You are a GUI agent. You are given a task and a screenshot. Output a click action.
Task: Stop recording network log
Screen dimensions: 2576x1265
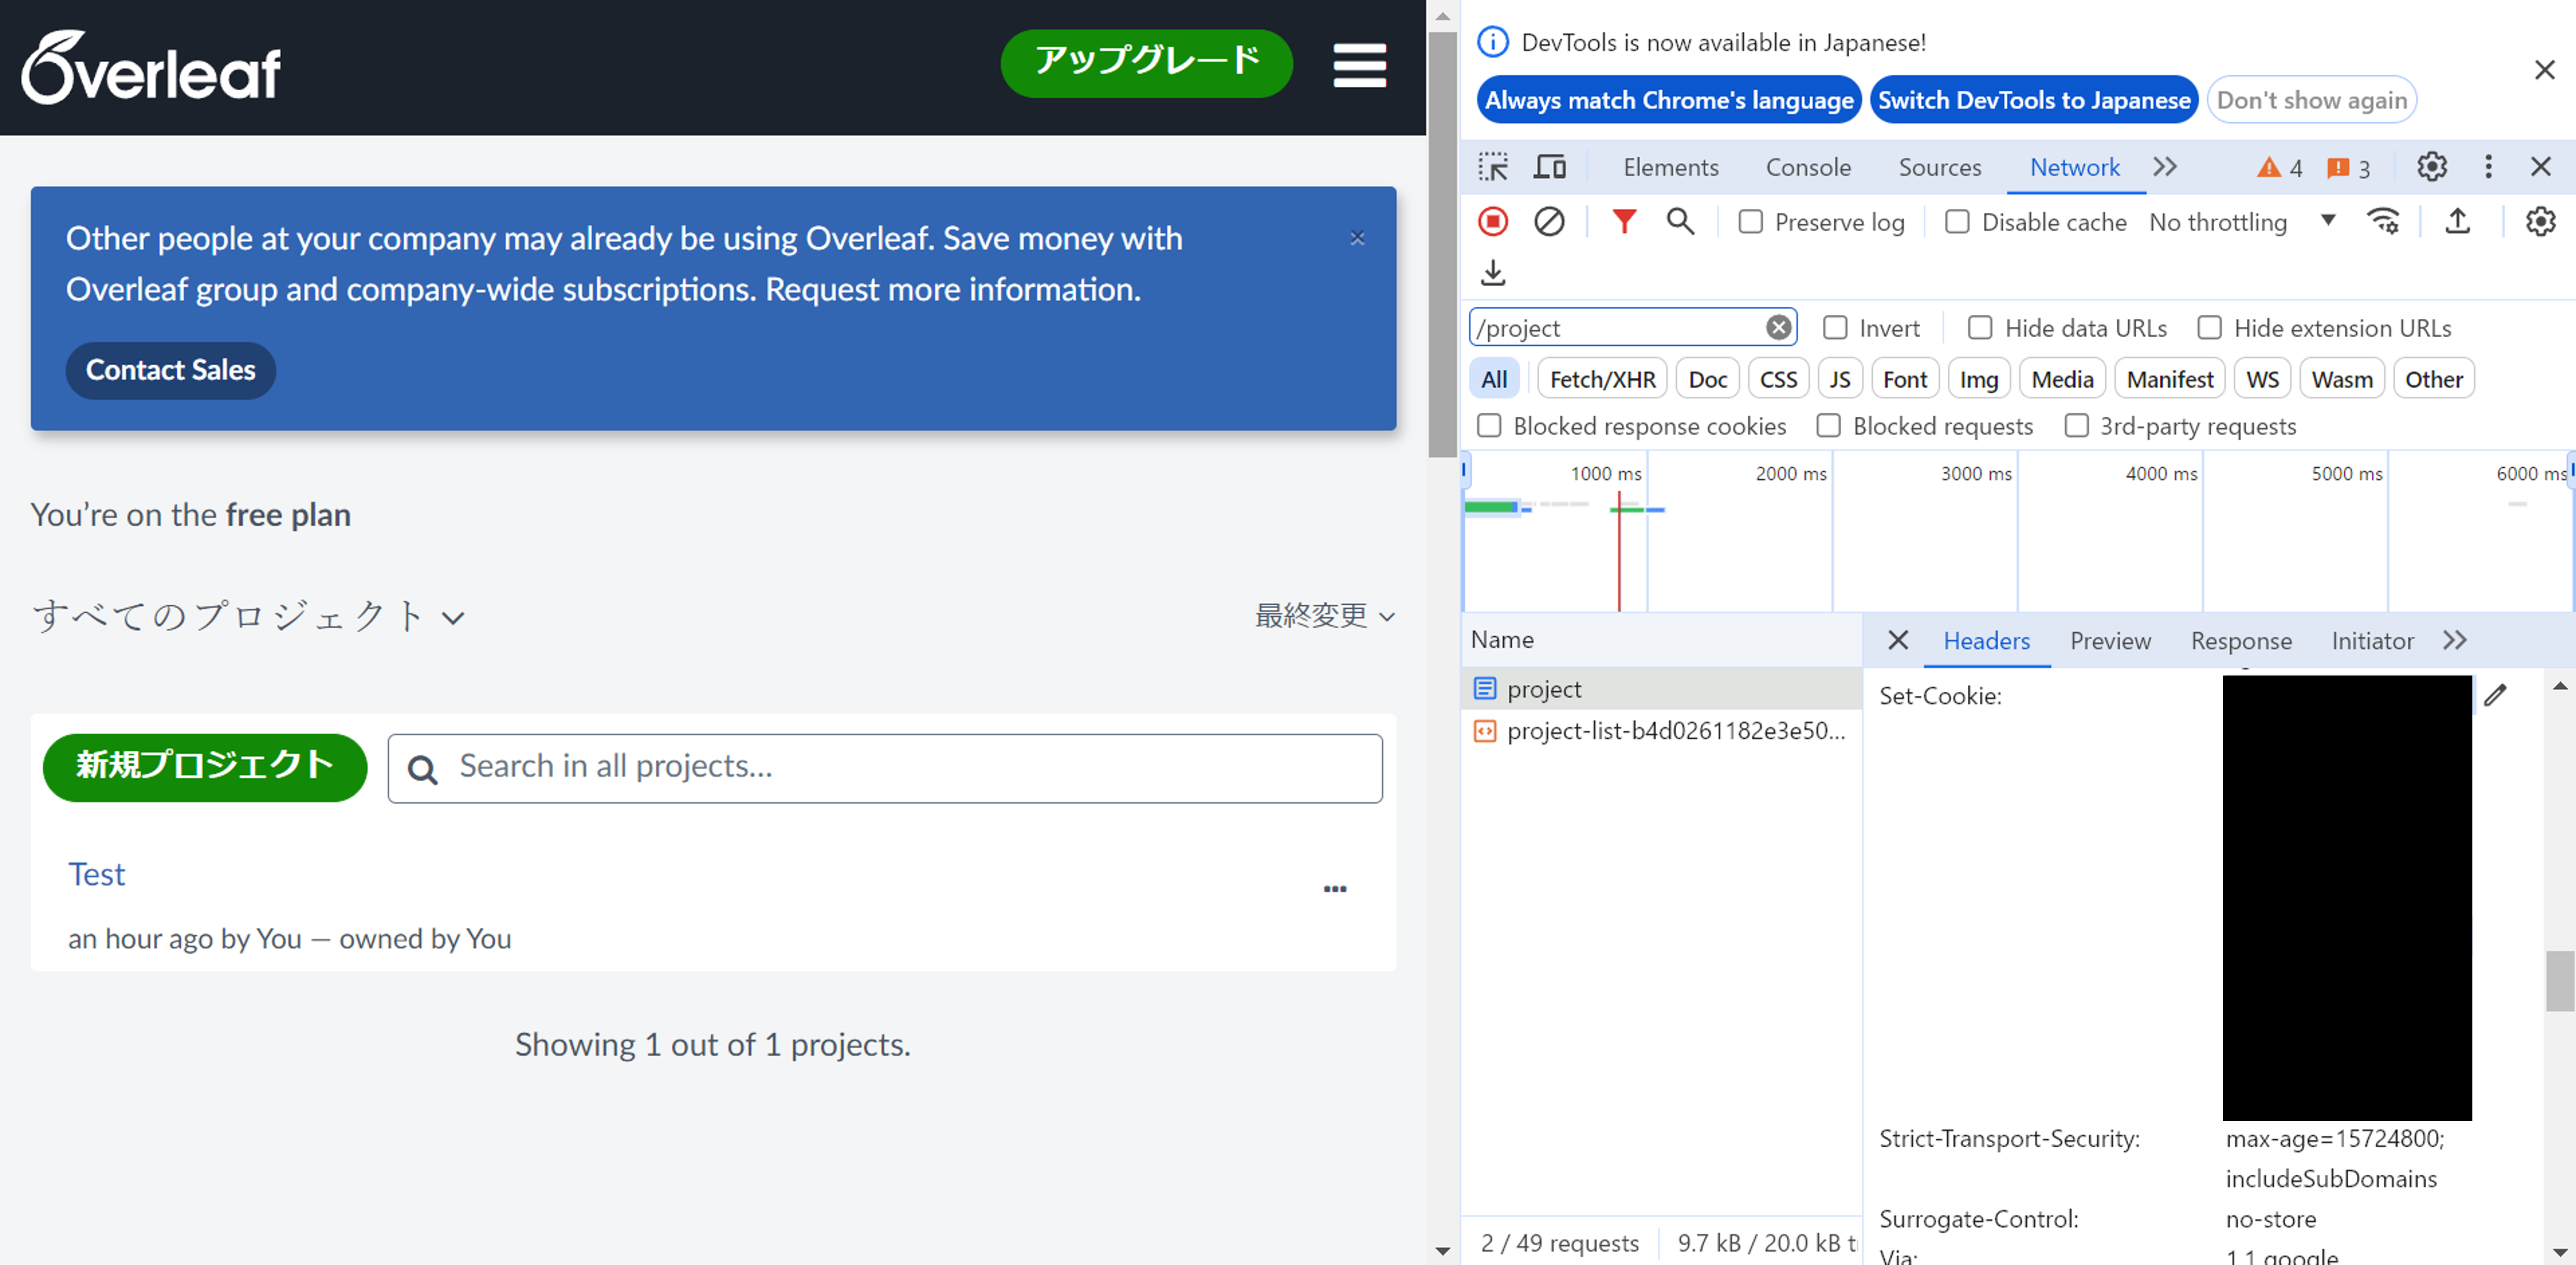pos(1493,221)
